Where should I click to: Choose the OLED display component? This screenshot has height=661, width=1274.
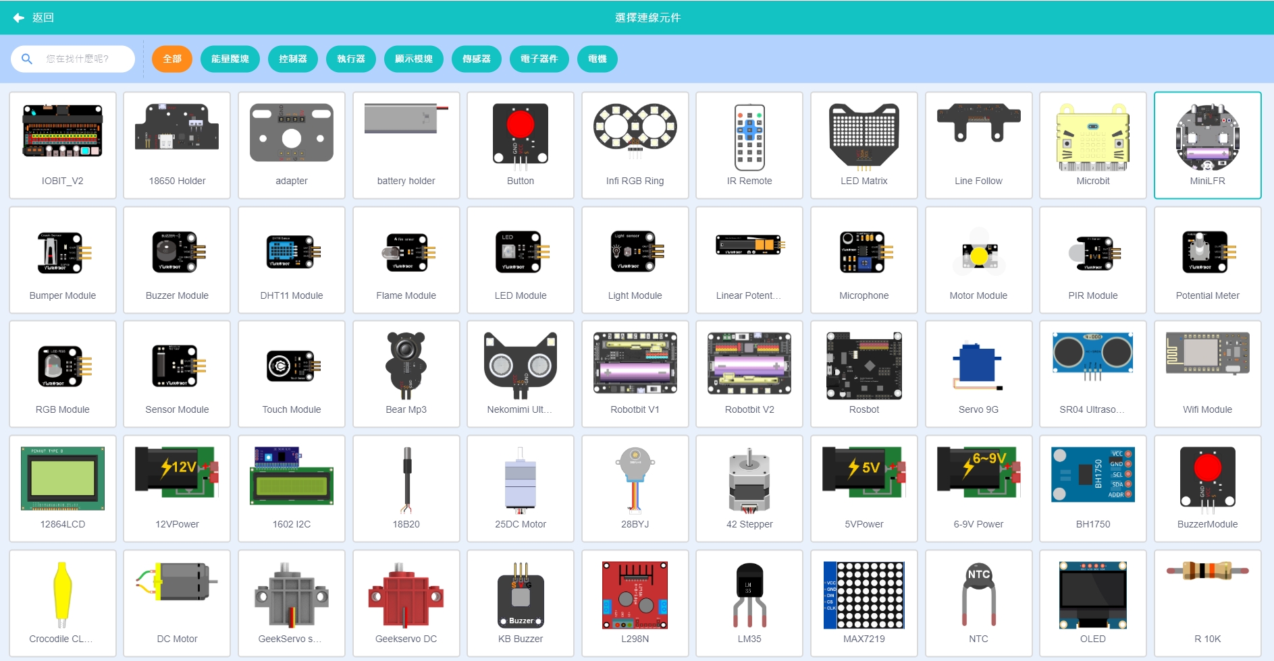[1092, 602]
